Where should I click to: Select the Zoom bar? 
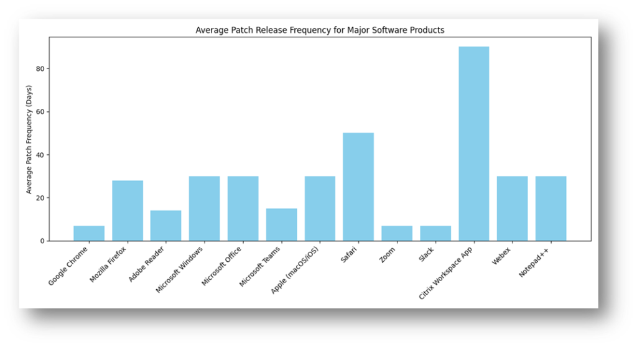397,233
